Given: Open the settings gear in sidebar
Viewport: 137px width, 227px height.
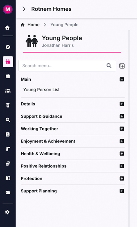Looking at the screenshot, I should pos(7,212).
